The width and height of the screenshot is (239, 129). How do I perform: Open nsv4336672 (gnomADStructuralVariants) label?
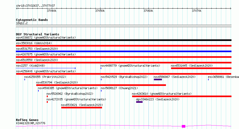tap(46, 37)
